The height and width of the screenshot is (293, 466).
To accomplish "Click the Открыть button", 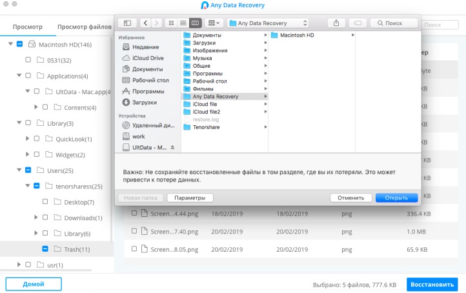I will pos(396,198).
